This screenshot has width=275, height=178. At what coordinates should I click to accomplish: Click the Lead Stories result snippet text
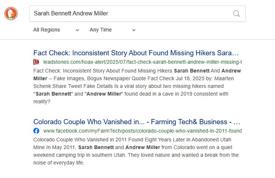pyautogui.click(x=137, y=86)
